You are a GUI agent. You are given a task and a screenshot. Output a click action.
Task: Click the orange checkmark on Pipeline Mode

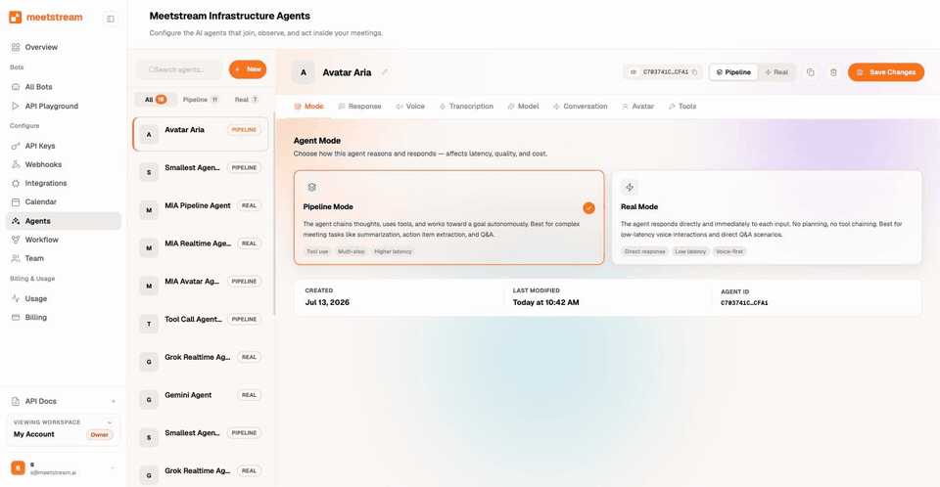tap(588, 208)
